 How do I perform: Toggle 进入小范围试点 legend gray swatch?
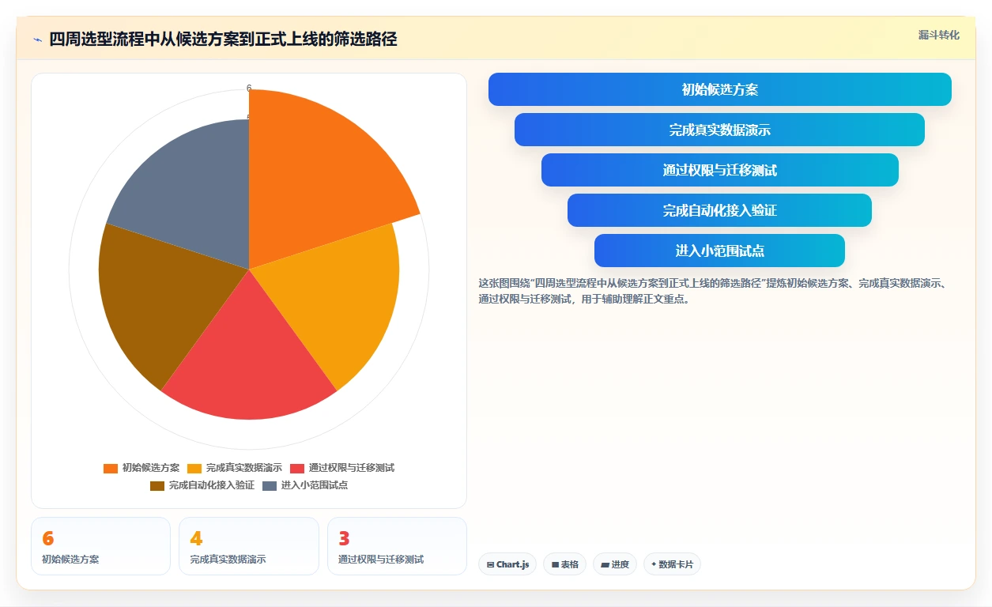point(270,485)
